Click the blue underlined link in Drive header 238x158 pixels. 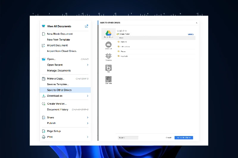[191, 34]
